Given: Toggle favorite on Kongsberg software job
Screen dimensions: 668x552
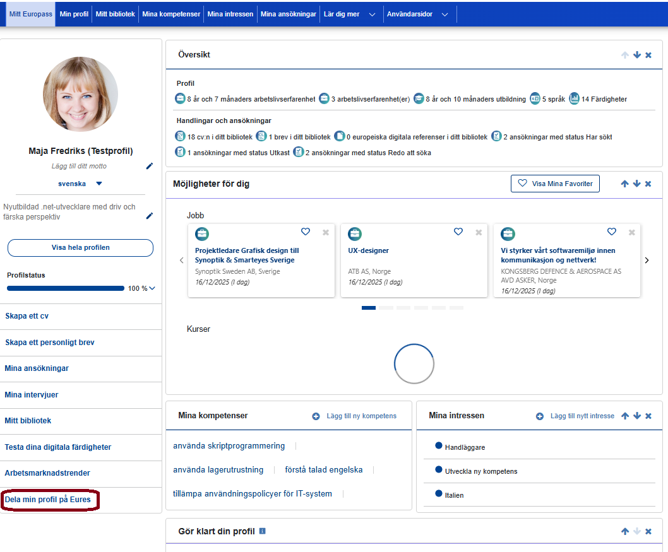Looking at the screenshot, I should (x=611, y=232).
